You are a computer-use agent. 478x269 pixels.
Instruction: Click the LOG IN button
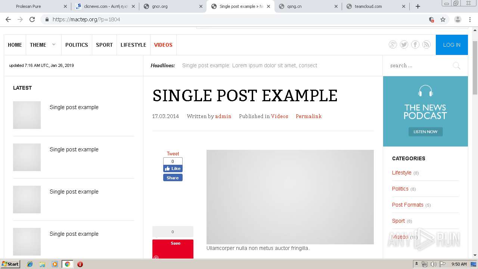[x=452, y=45]
